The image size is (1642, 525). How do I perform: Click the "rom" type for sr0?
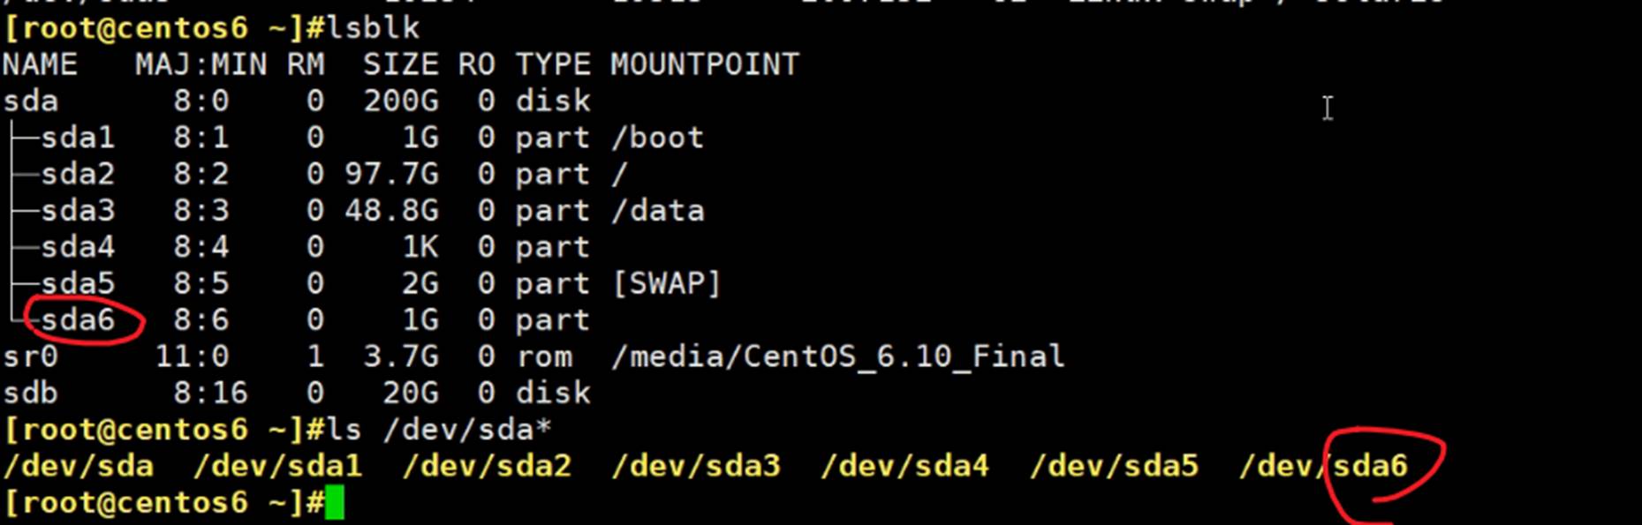tap(544, 356)
